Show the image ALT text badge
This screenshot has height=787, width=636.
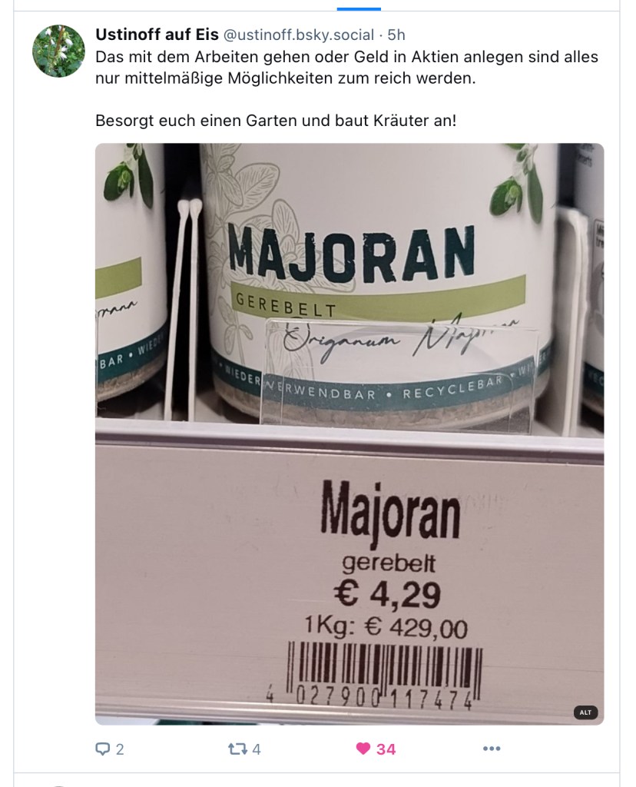tap(585, 712)
